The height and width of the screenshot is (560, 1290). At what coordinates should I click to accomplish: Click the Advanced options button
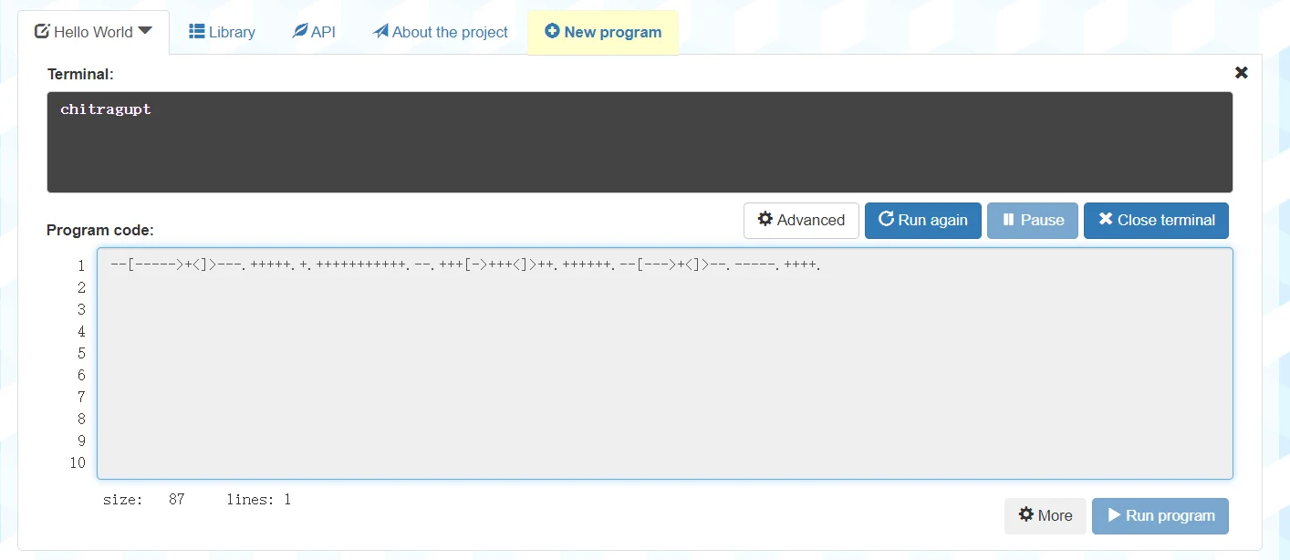(x=801, y=221)
